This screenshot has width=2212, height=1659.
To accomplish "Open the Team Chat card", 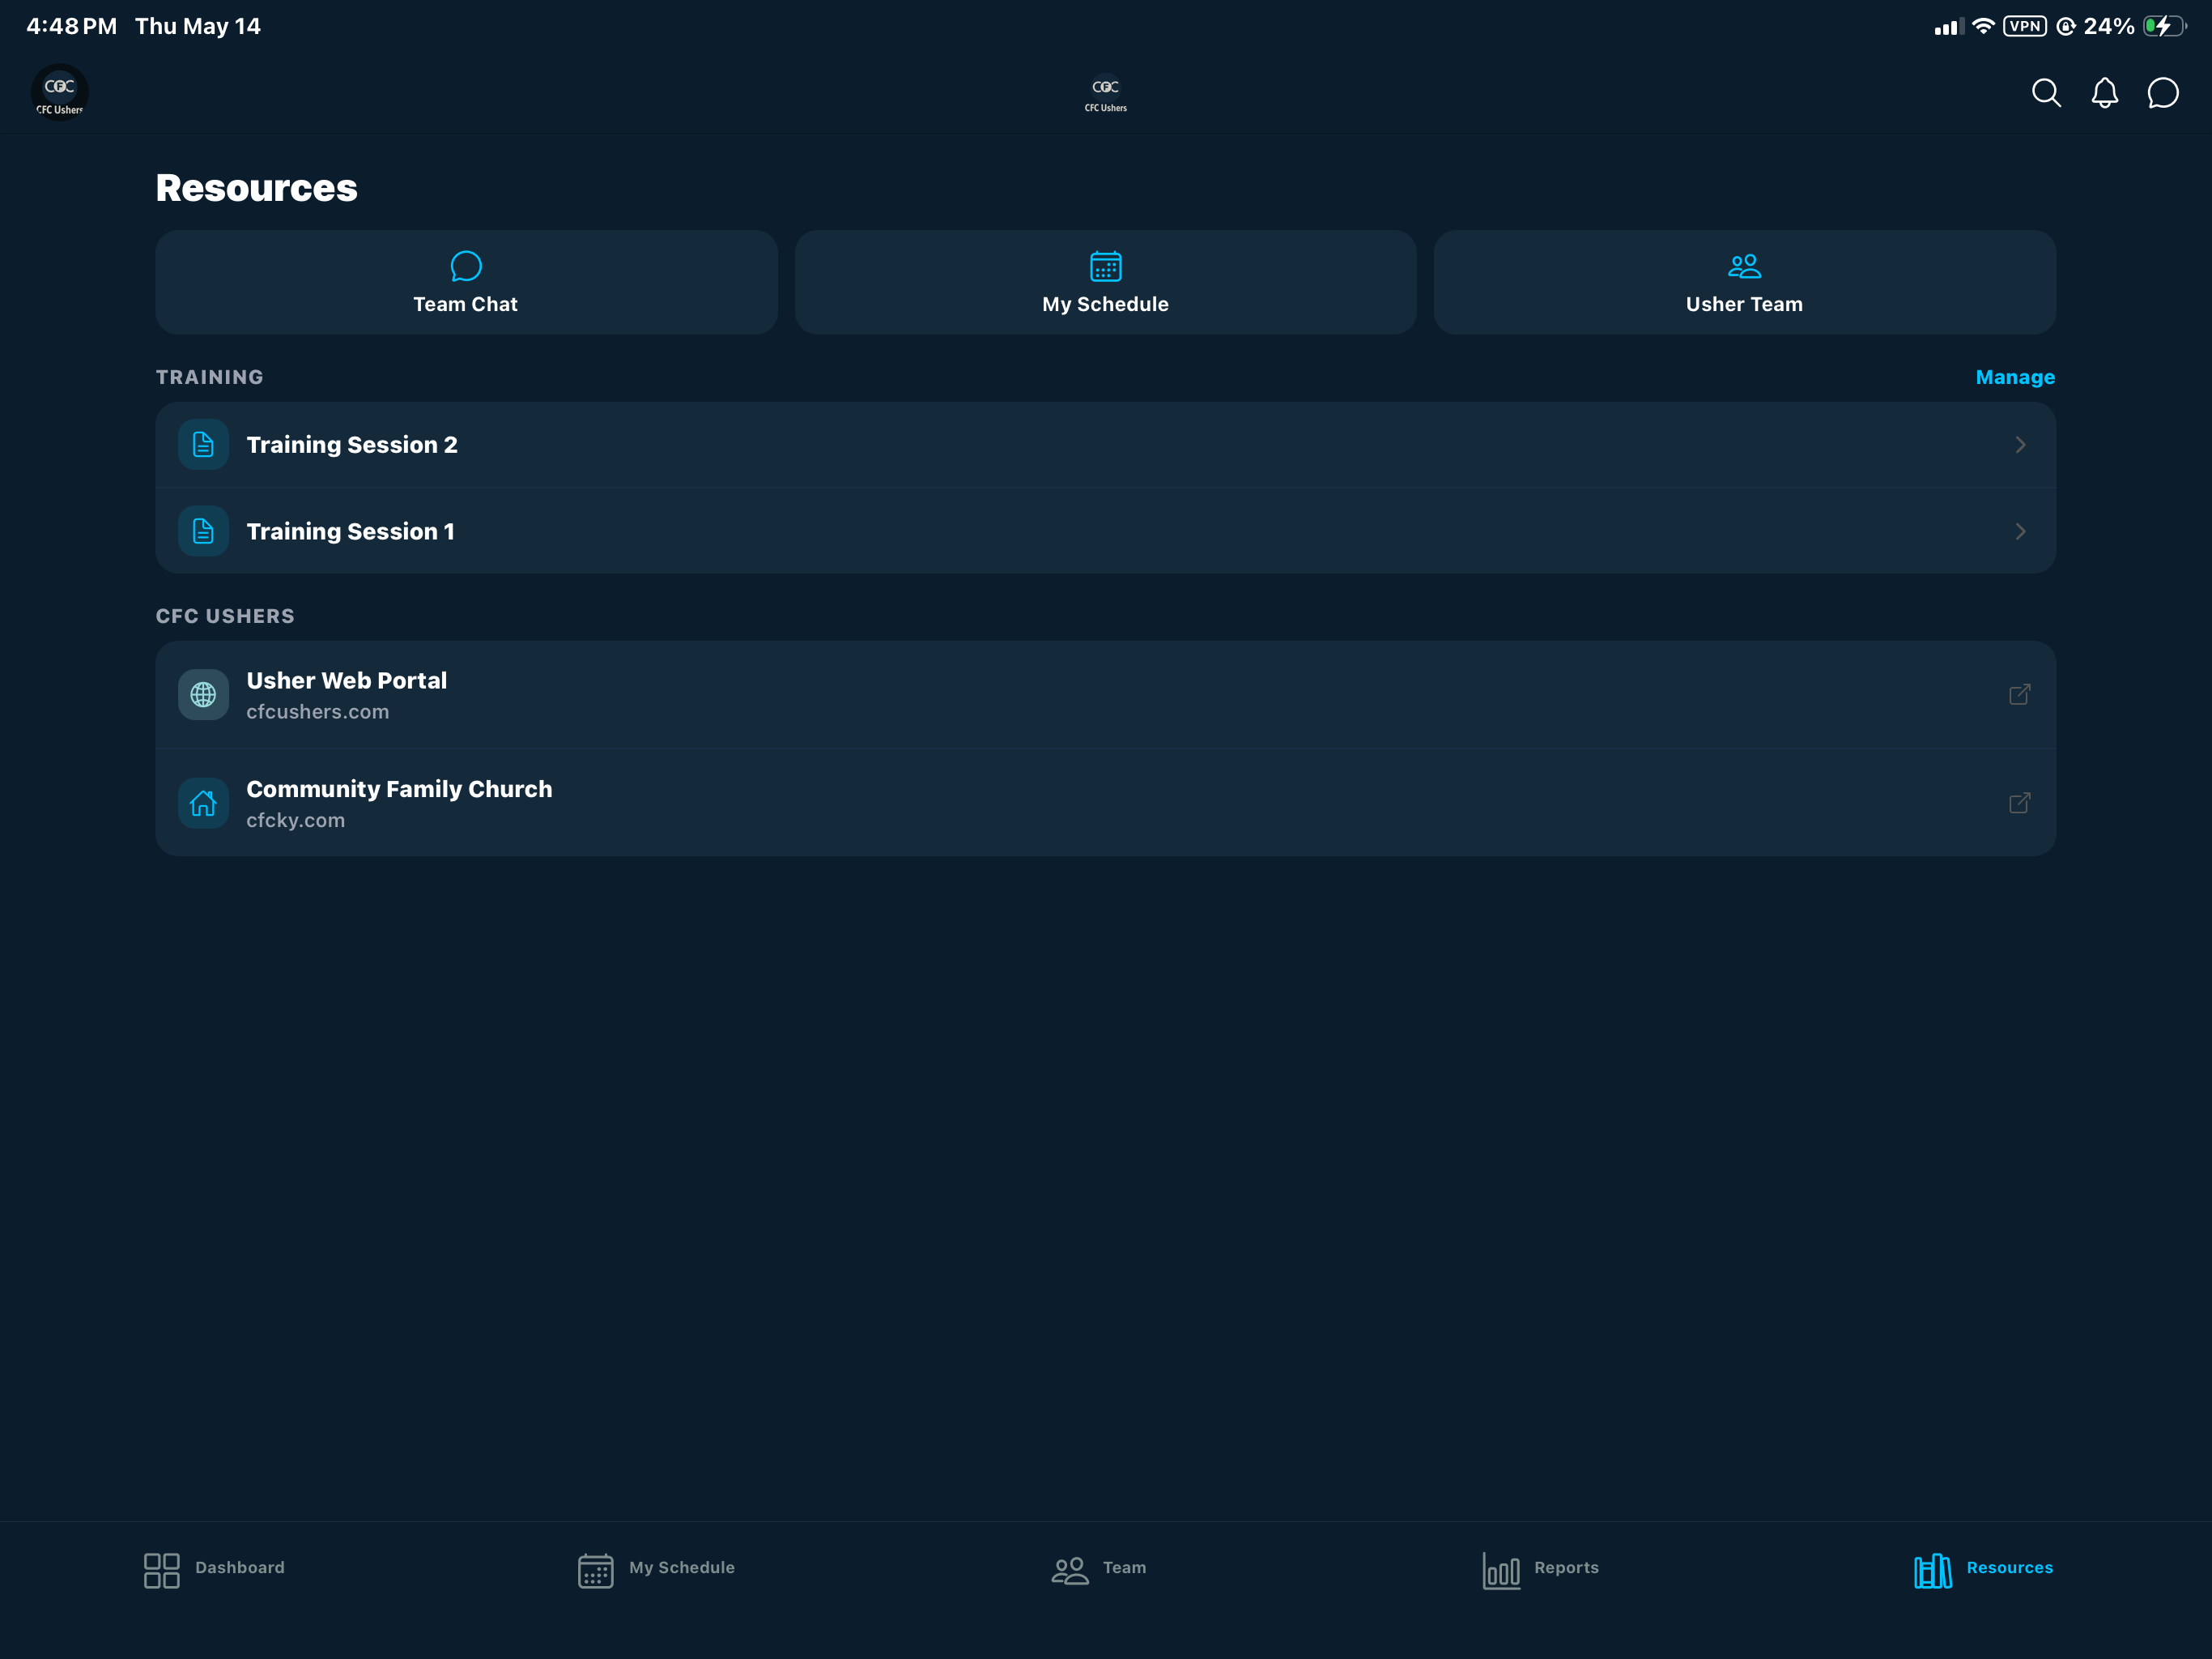I will (466, 282).
